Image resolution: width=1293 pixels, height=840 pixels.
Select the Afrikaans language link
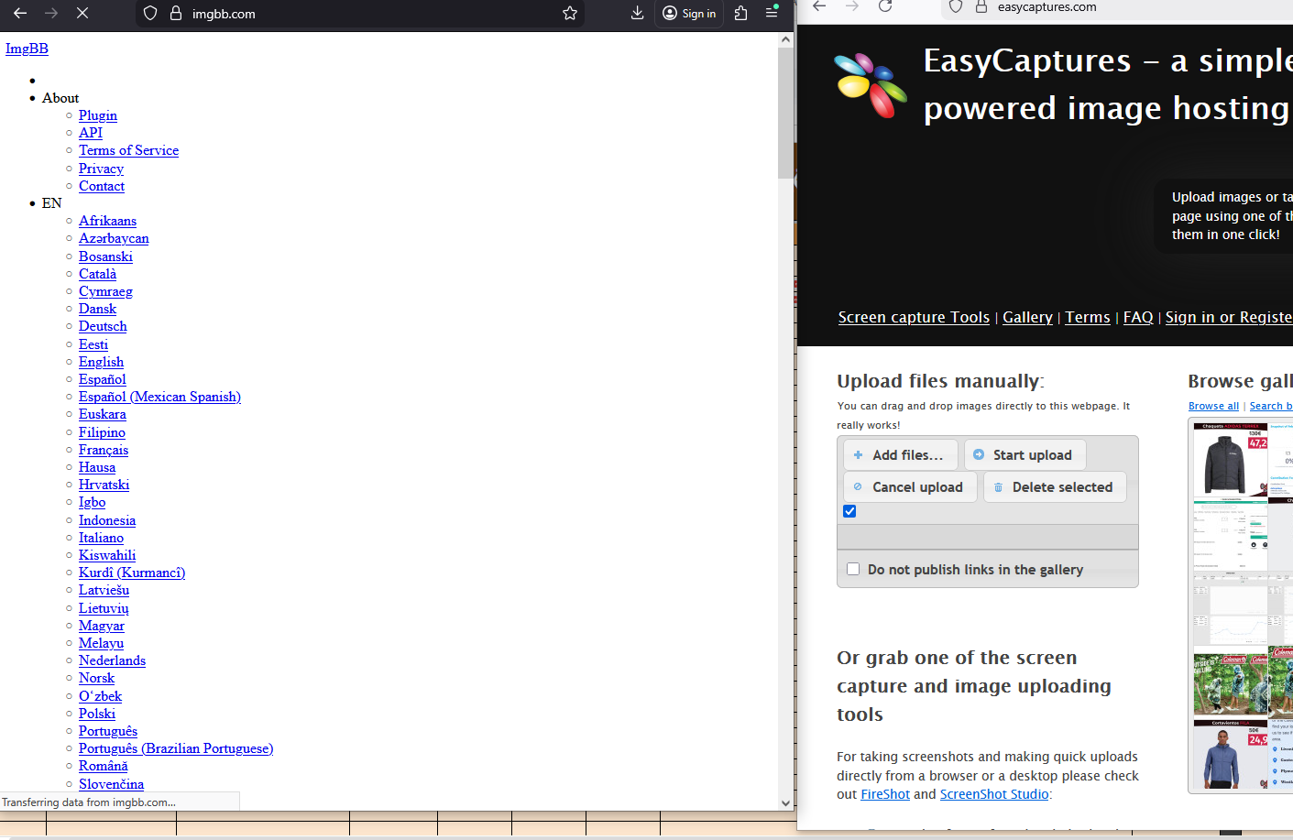pos(107,221)
